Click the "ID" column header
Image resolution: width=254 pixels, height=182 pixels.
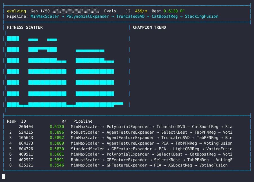pos(23,121)
